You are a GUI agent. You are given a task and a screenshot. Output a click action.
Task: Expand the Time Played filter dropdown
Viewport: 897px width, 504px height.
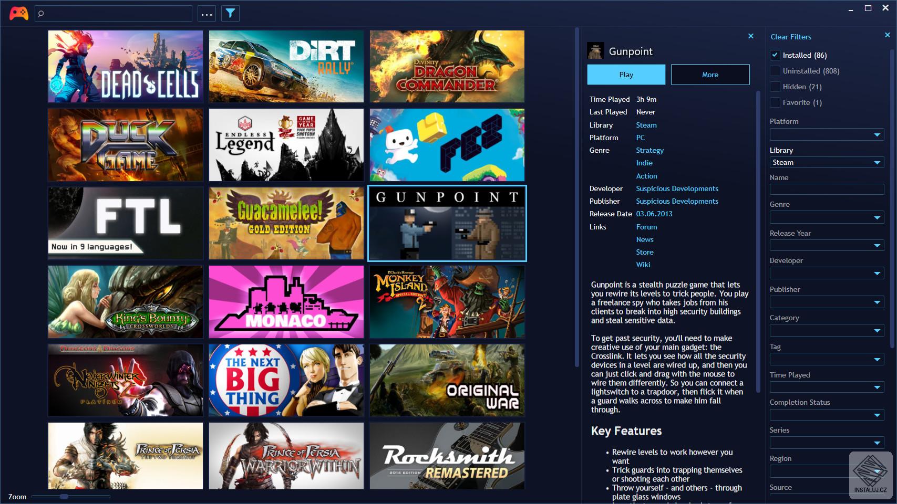(827, 387)
